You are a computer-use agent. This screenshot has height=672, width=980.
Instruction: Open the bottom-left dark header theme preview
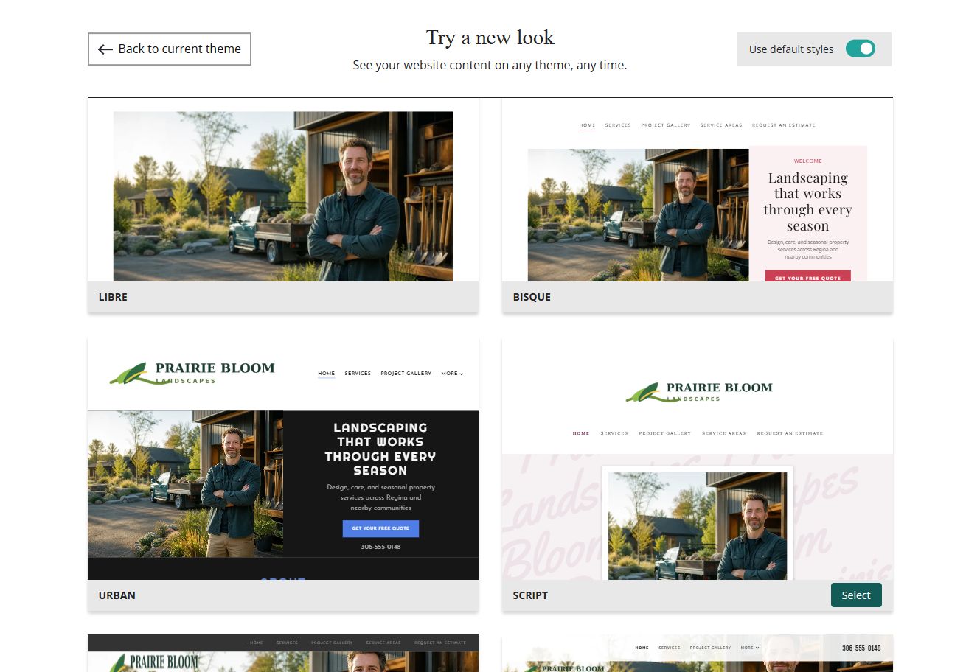(x=283, y=654)
